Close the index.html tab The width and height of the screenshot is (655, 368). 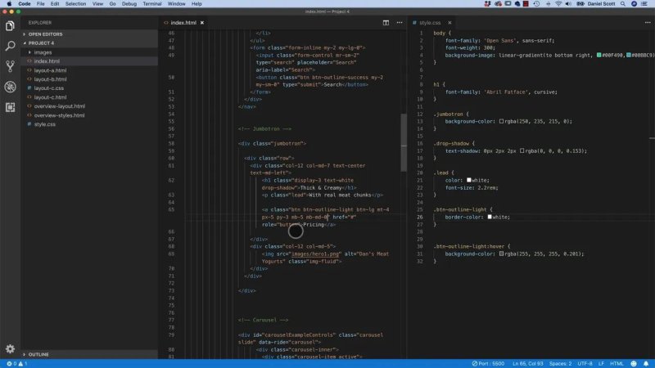(x=202, y=23)
